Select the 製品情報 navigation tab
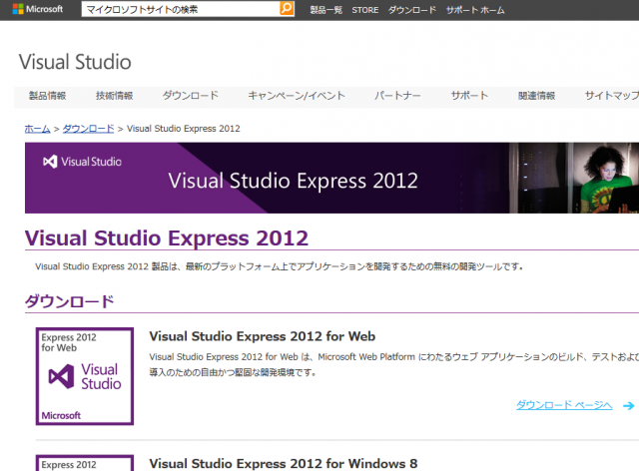639x471 pixels. click(x=47, y=96)
